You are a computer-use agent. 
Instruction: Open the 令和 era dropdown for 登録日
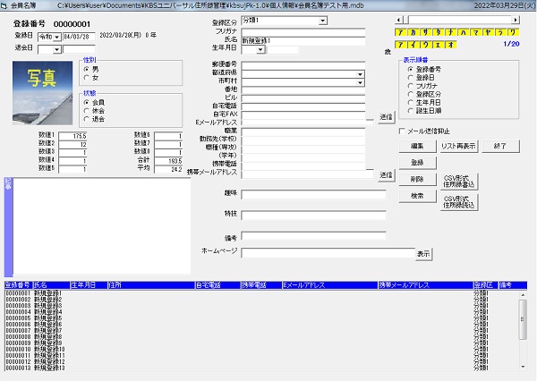57,37
